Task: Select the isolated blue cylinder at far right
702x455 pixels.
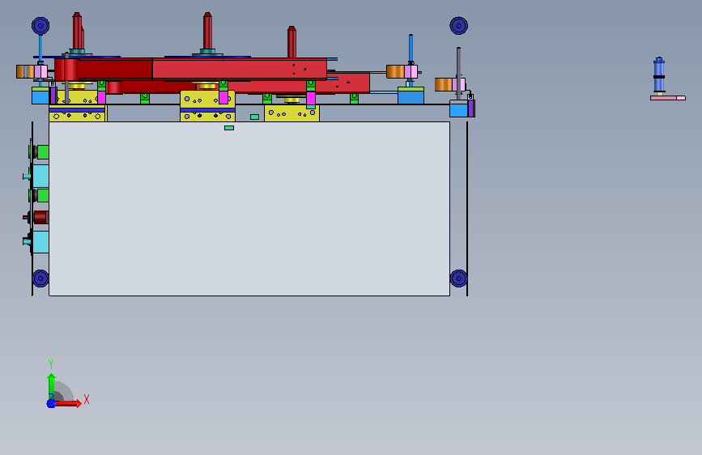Action: (659, 75)
